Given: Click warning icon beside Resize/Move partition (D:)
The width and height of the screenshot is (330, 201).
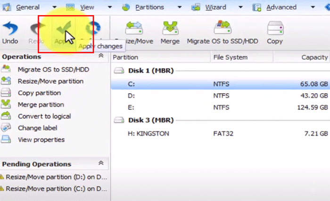Looking at the screenshot, I should coord(2,177).
